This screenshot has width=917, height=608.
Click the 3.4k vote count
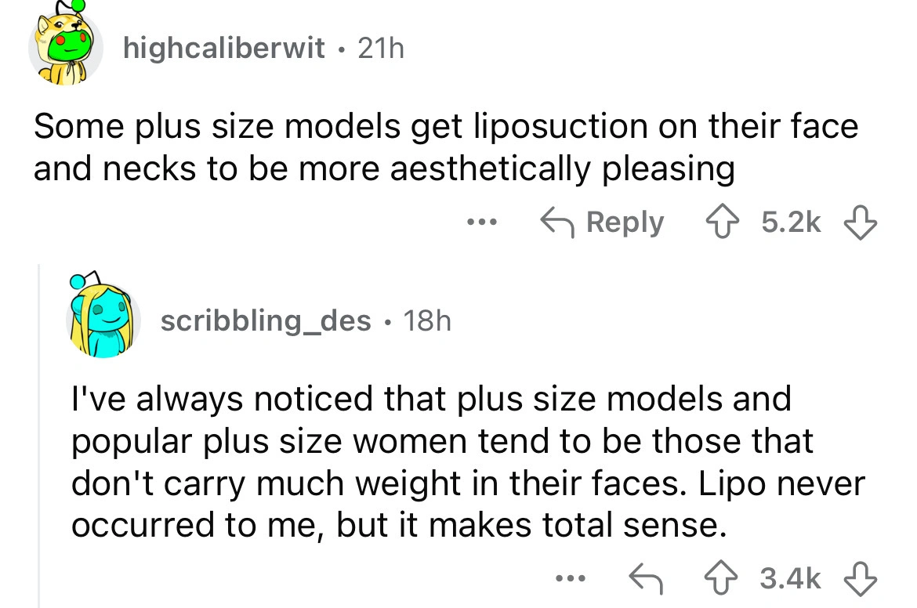(x=790, y=578)
